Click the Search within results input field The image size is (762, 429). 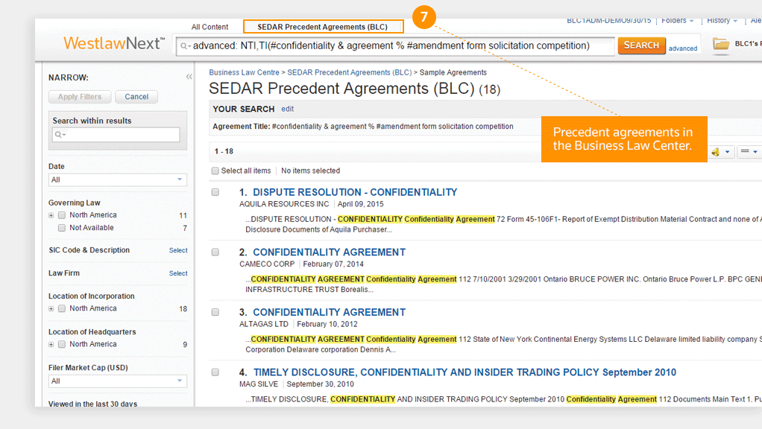pyautogui.click(x=116, y=134)
